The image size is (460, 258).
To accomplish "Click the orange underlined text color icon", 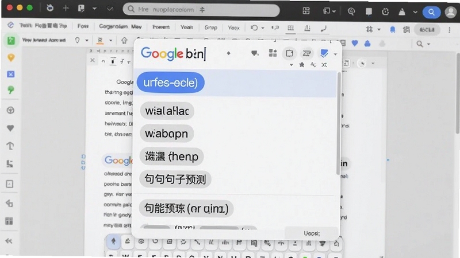I will (100, 40).
